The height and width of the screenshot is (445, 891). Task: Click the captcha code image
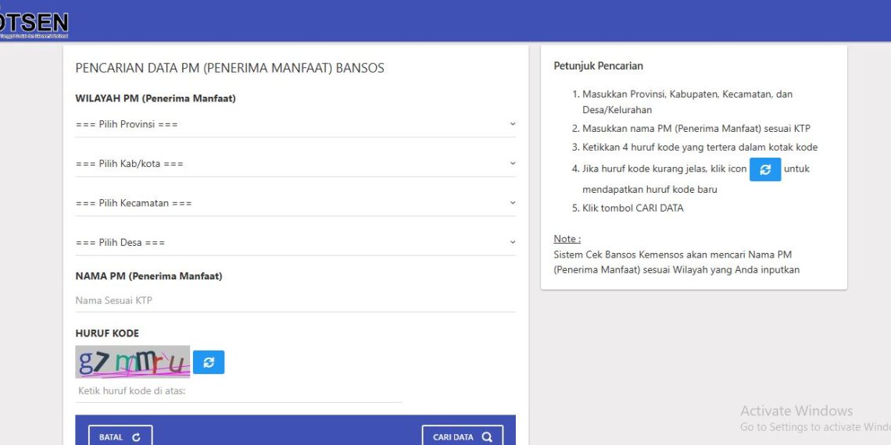[132, 362]
